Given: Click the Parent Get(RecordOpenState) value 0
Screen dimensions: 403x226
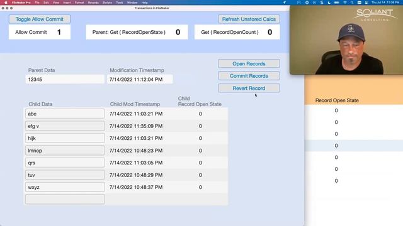Looking at the screenshot, I should [178, 32].
